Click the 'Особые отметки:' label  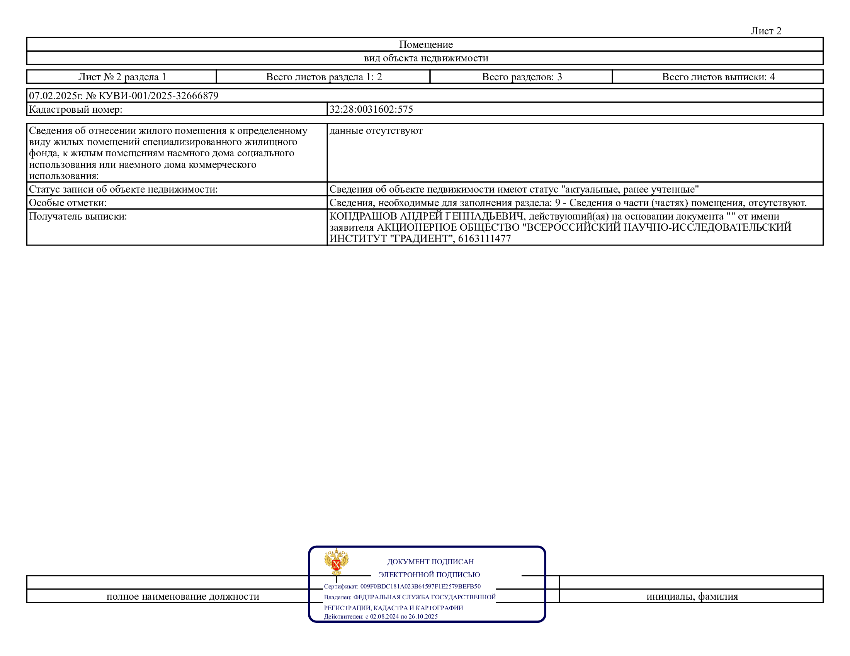[x=67, y=203]
